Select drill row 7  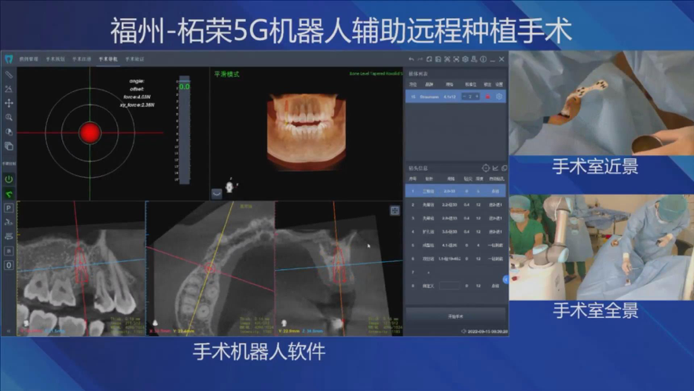455,272
